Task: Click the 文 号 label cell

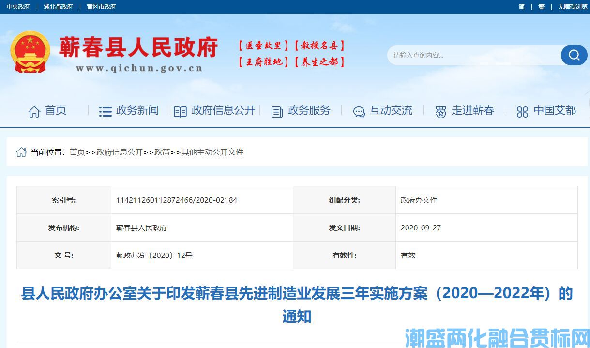Action: (x=64, y=255)
